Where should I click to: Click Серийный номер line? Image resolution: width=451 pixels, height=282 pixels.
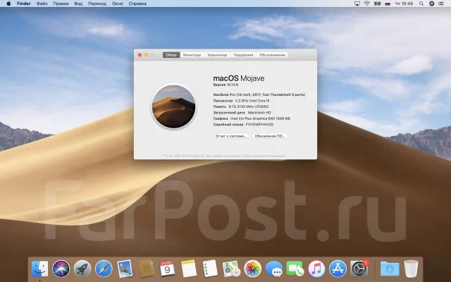[x=243, y=125]
